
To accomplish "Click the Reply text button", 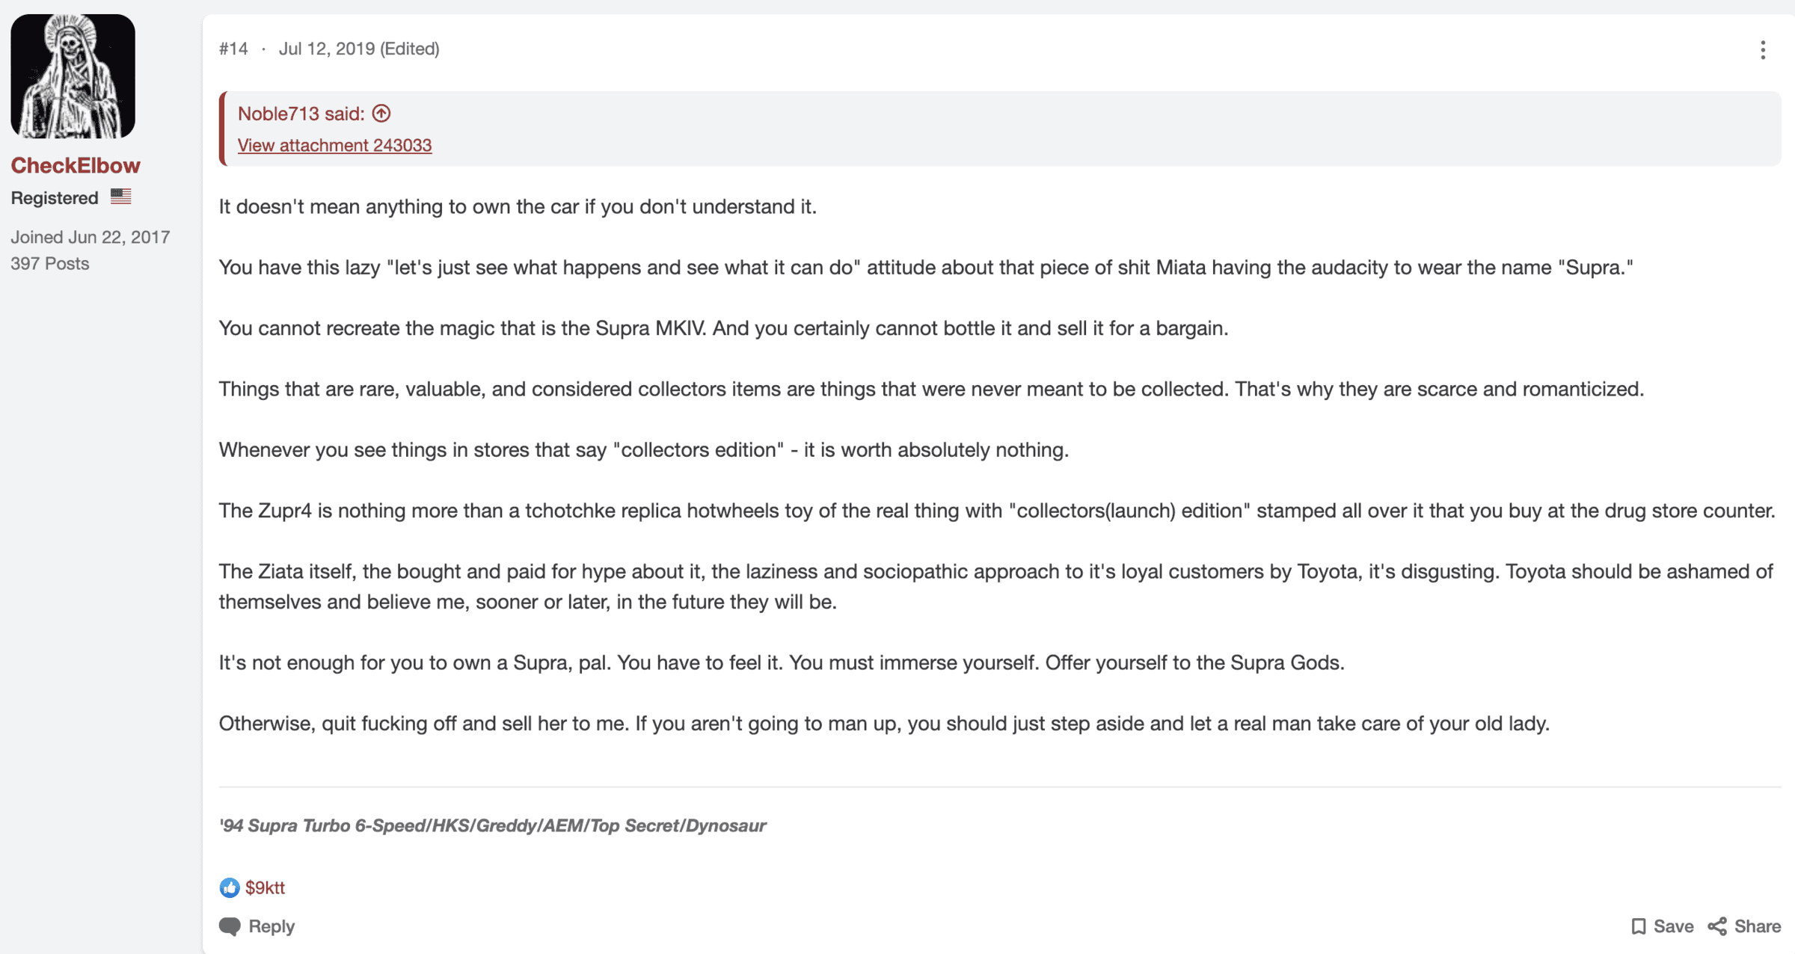I will click(x=271, y=926).
